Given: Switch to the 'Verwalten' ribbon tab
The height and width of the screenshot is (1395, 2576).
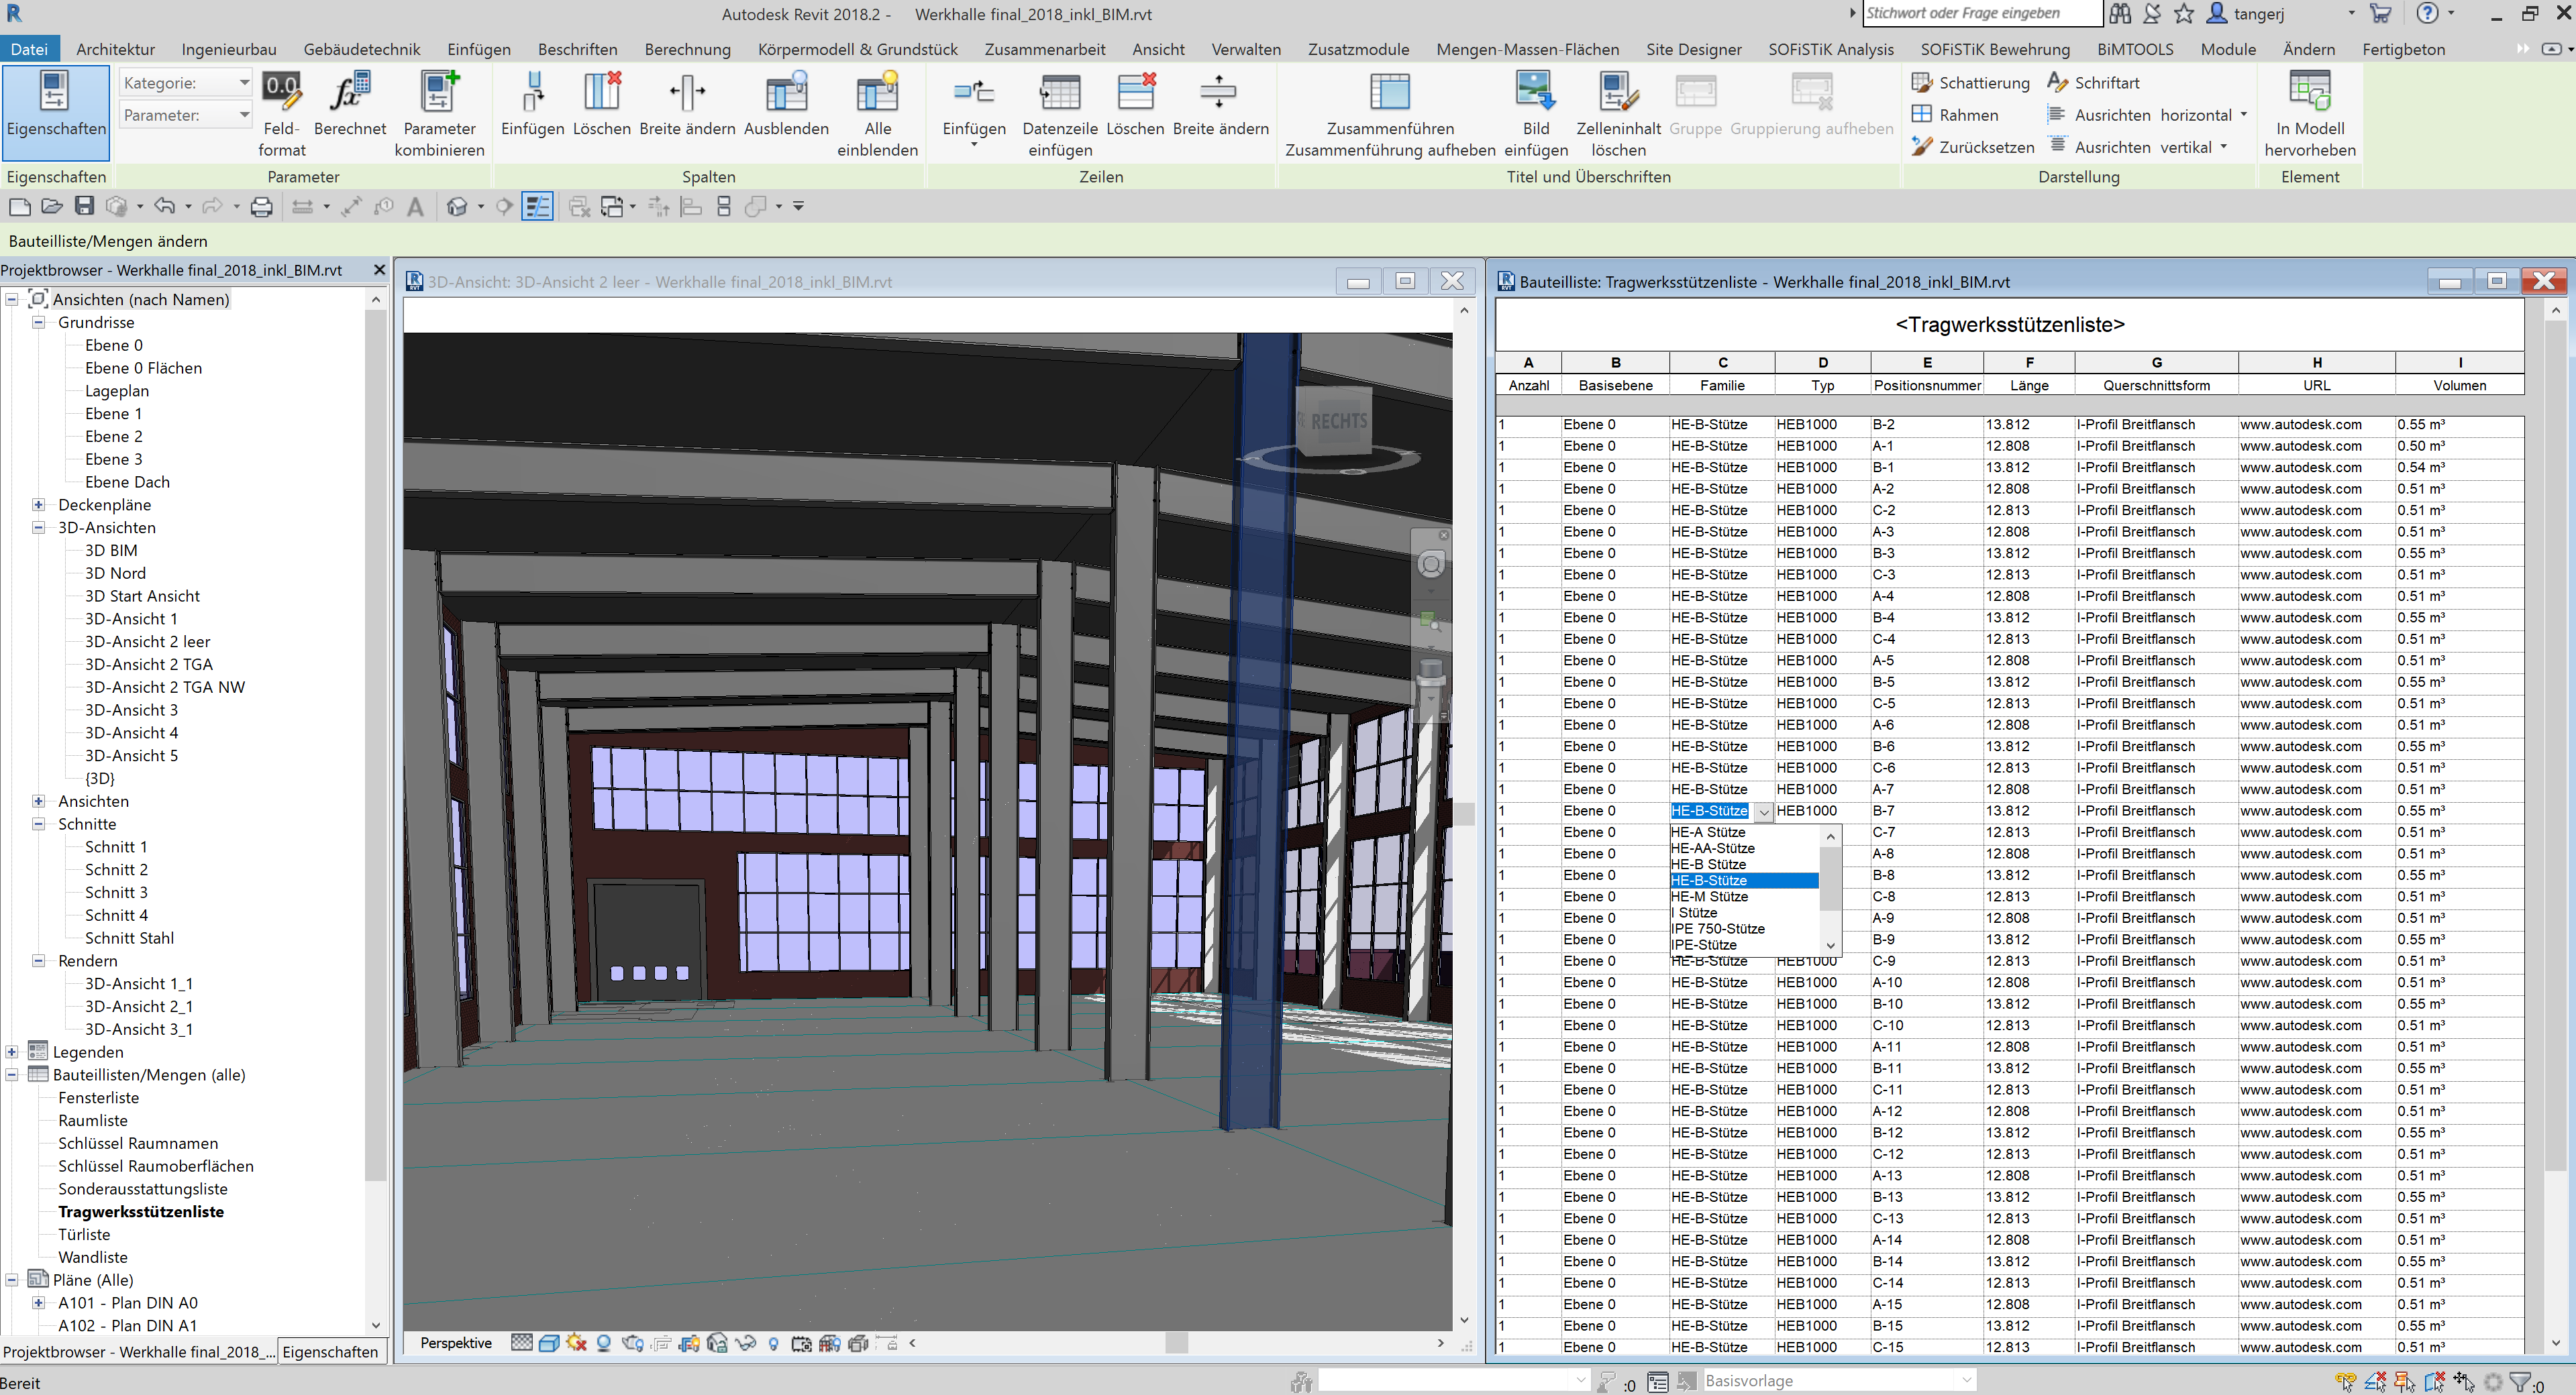Looking at the screenshot, I should pyautogui.click(x=1246, y=49).
